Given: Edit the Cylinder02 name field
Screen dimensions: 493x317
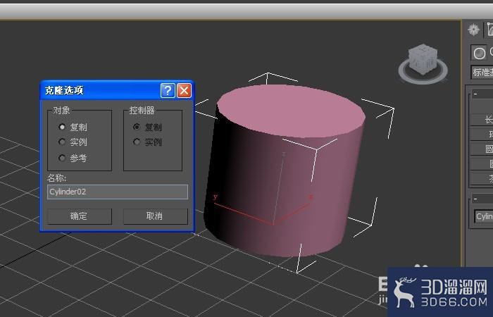Looking at the screenshot, I should [x=118, y=192].
